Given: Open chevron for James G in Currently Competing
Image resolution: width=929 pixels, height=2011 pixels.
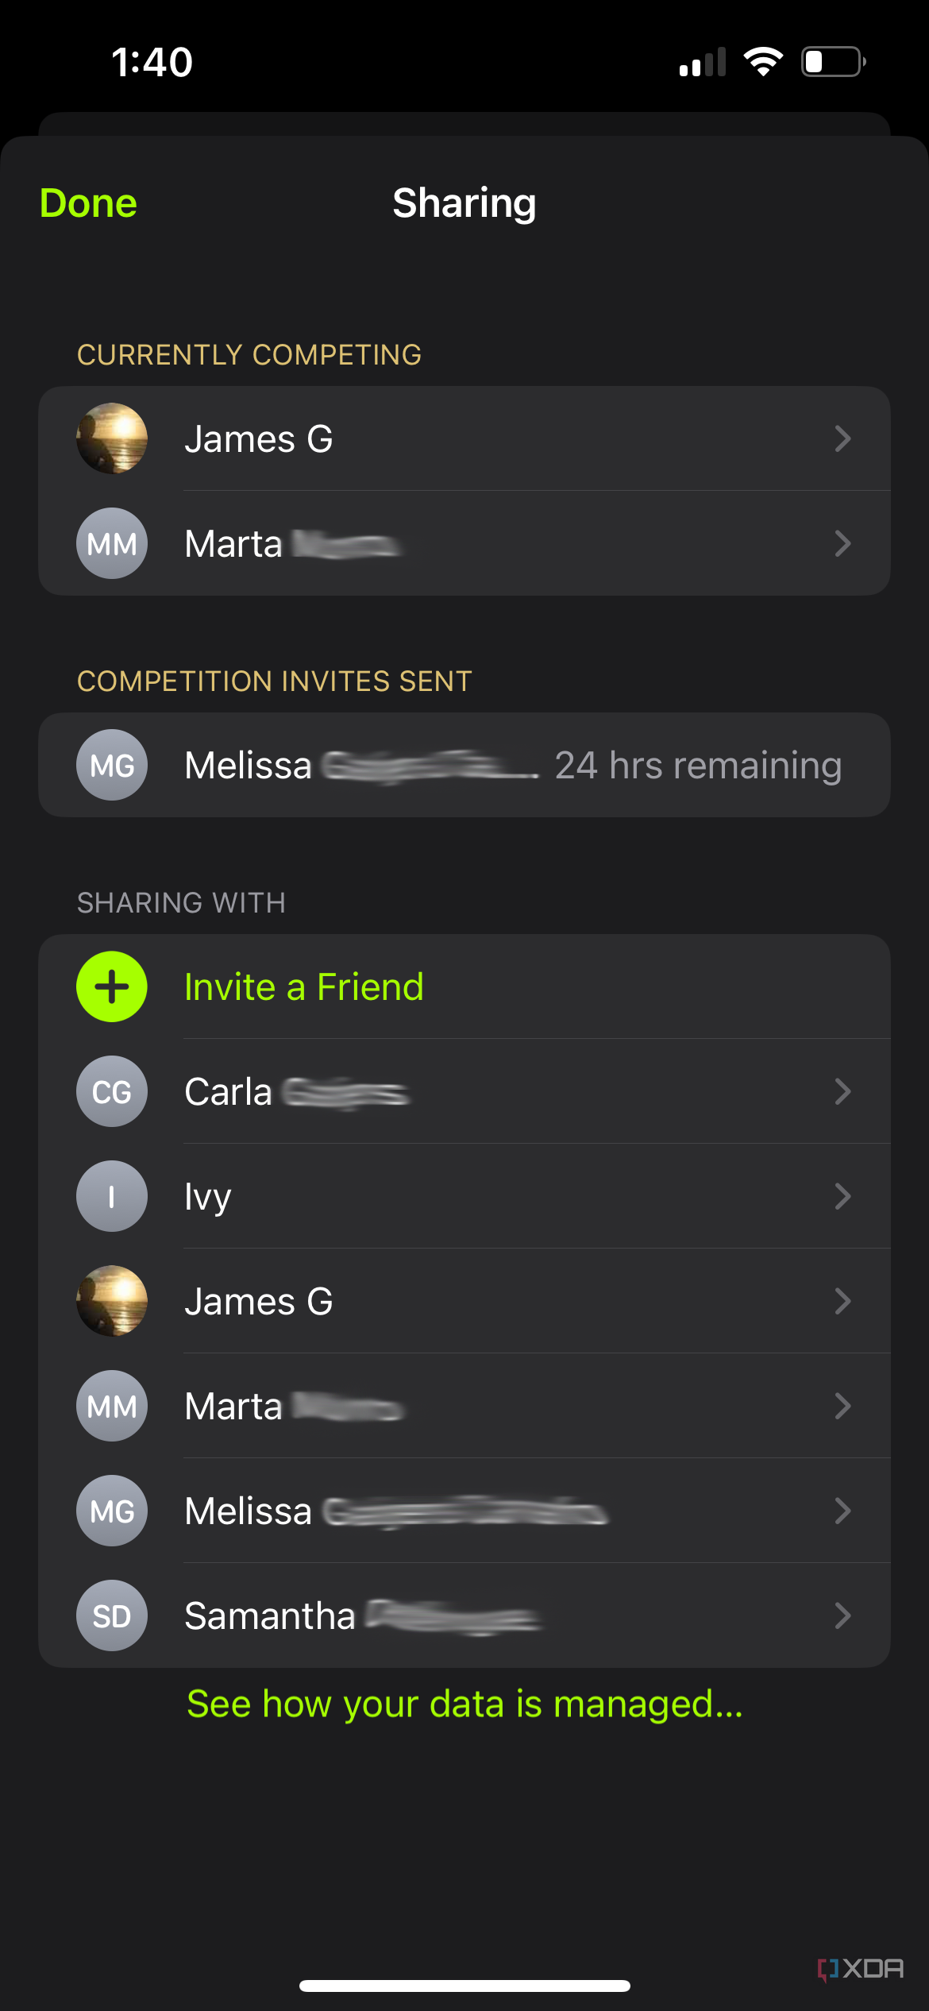Looking at the screenshot, I should pyautogui.click(x=842, y=438).
